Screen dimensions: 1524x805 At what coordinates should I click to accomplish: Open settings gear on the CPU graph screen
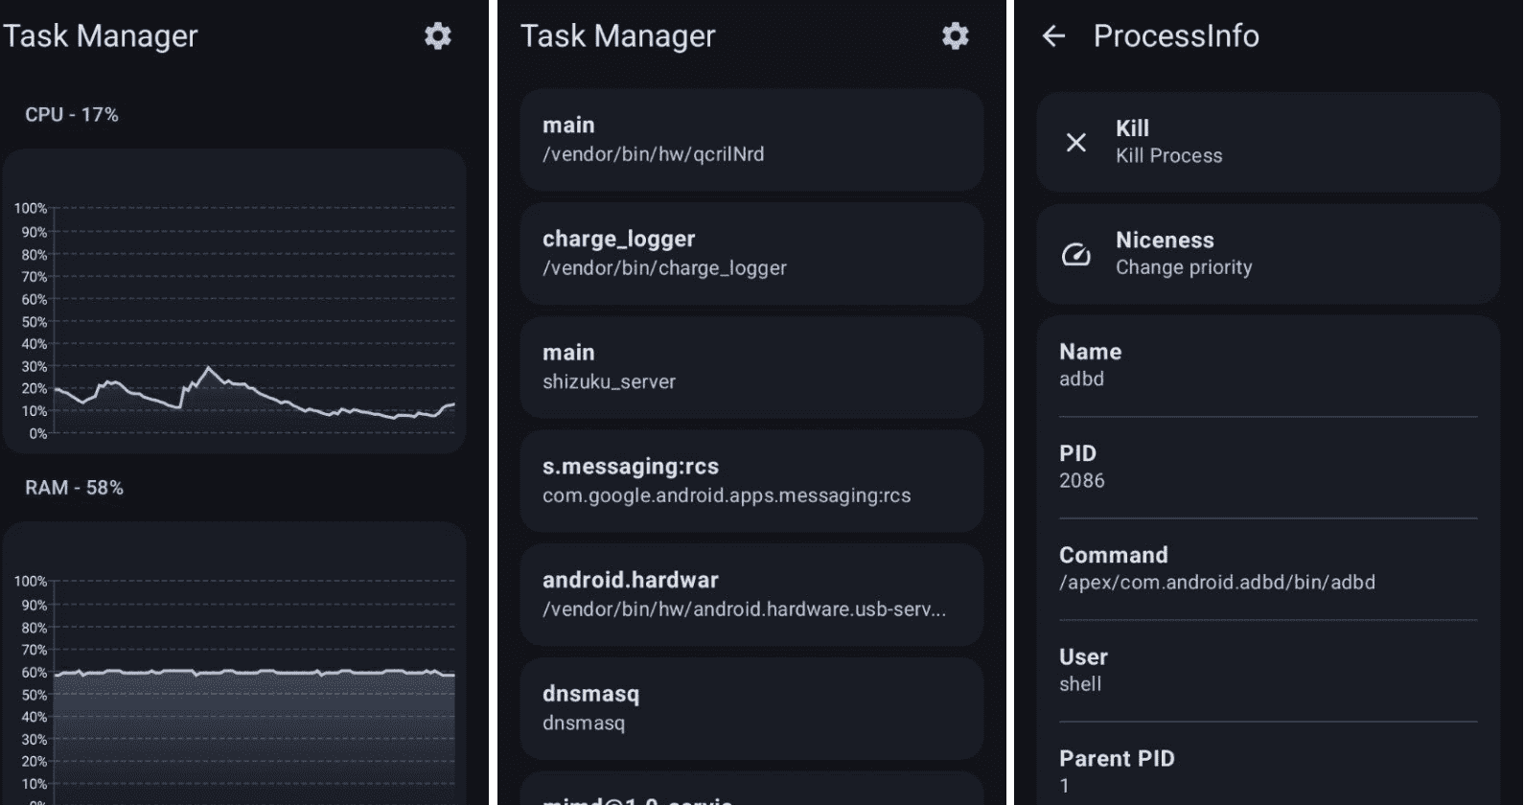pyautogui.click(x=438, y=36)
